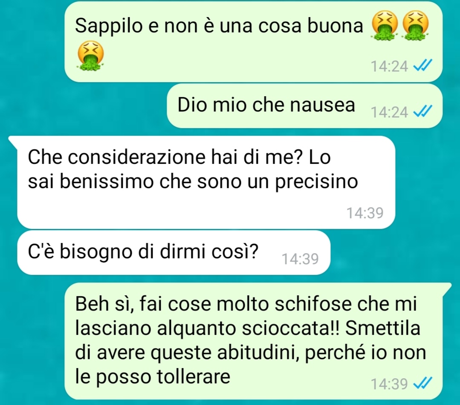Click the 14:24 timestamp beside 'Dio mio che nausea'

(x=389, y=112)
